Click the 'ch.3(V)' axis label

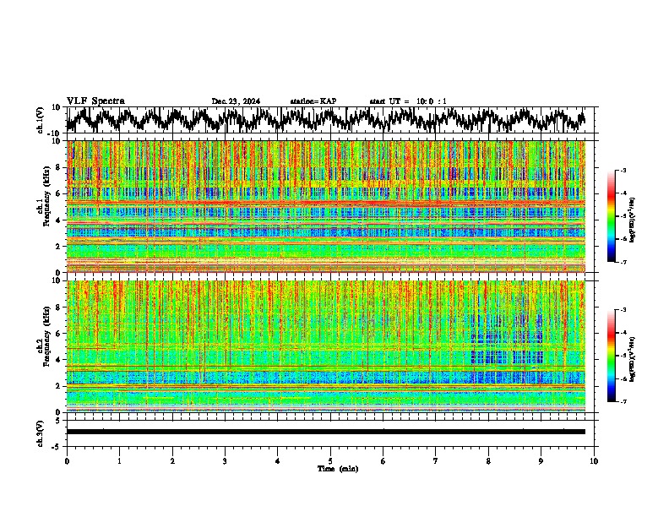(x=41, y=434)
